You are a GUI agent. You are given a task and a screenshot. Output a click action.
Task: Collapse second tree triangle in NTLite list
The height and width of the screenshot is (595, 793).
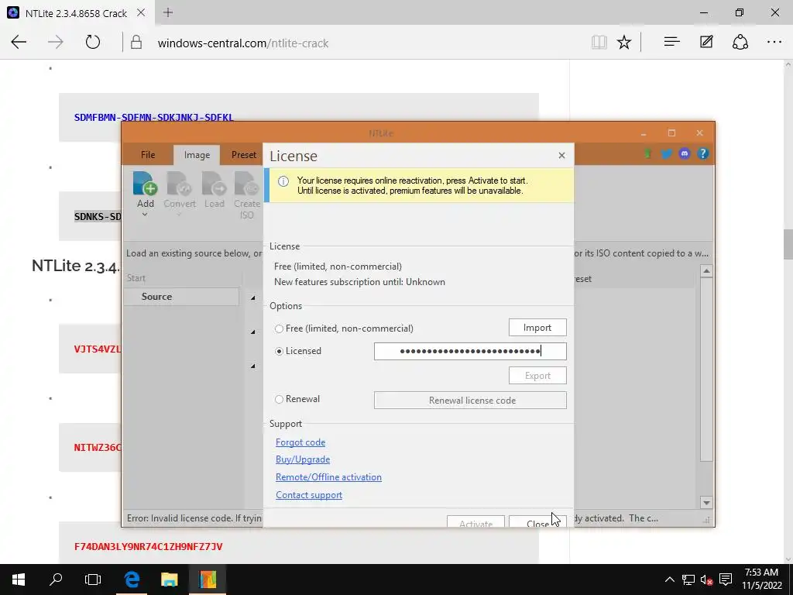pos(253,332)
